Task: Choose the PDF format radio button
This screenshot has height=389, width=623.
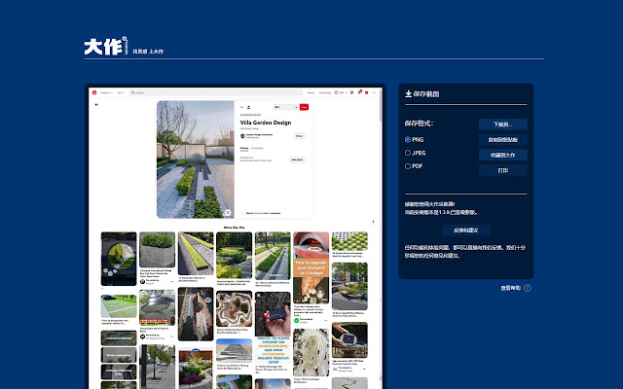Action: click(x=408, y=166)
